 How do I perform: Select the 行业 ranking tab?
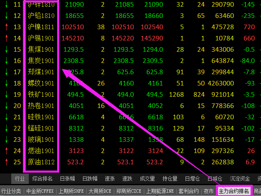(20, 178)
